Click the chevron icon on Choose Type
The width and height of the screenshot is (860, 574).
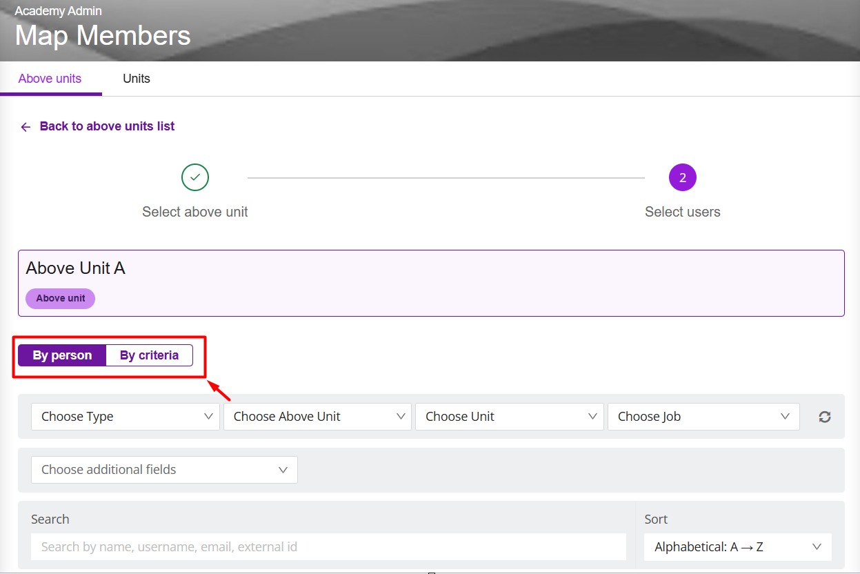208,416
